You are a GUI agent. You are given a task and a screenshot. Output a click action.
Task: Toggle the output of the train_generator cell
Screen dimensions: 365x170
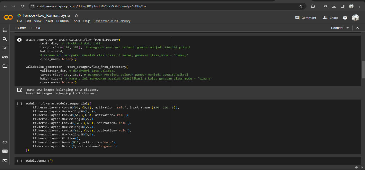click(19, 90)
